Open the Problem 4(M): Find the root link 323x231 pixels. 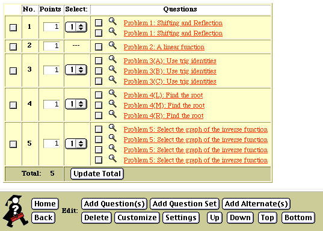coord(164,105)
